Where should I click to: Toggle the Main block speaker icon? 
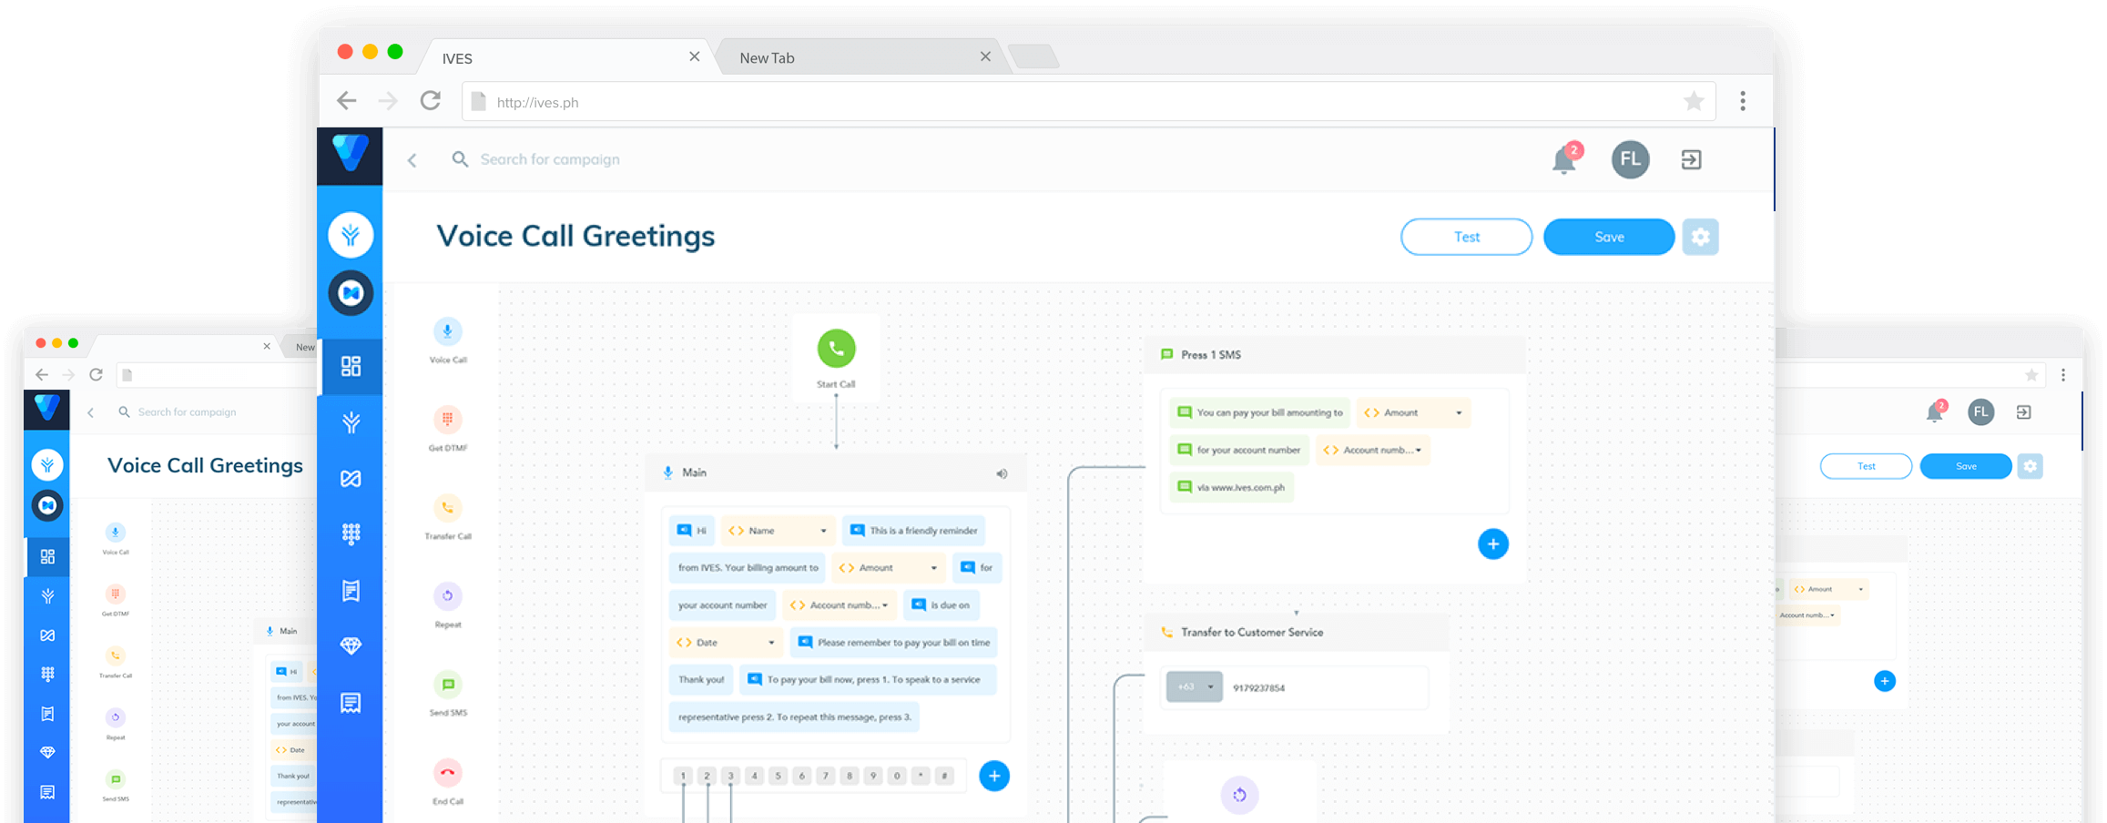tap(1002, 473)
